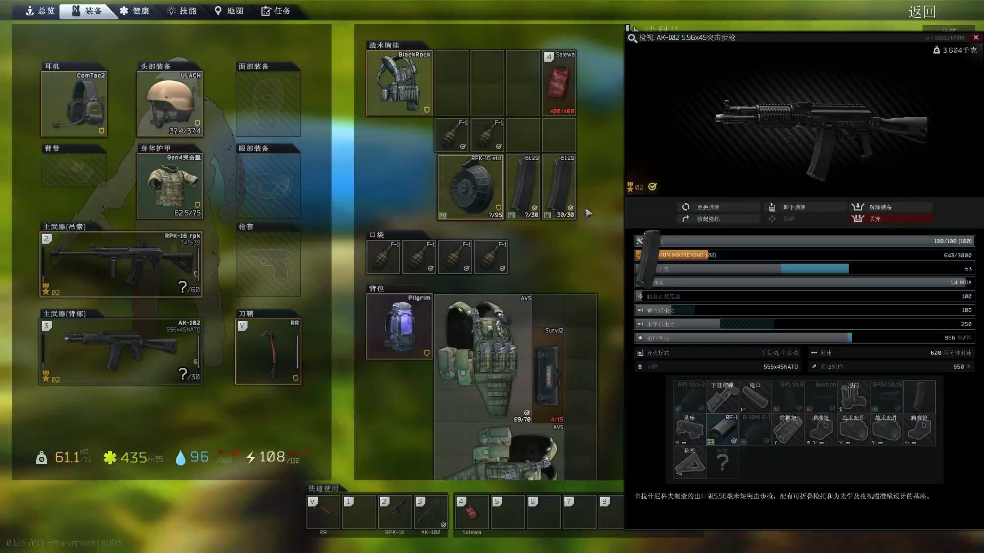This screenshot has width=984, height=553.
Task: Click the 61.1 kg carry weight indicator
Action: pyautogui.click(x=63, y=457)
